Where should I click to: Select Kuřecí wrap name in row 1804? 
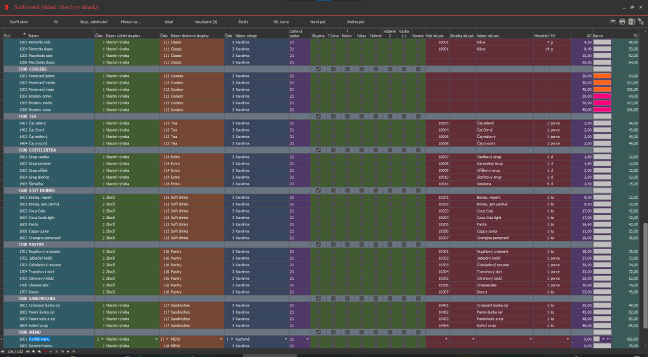click(x=38, y=326)
